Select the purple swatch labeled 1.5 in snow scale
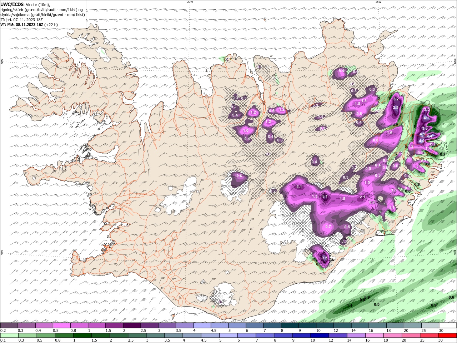 point(114,325)
